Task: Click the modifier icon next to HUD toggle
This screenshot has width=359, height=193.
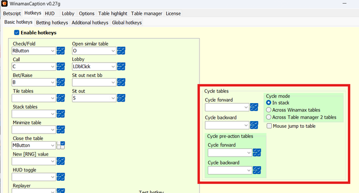Action: tap(61, 177)
